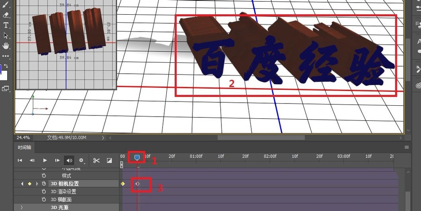Open timeline playback settings gear
The width and height of the screenshot is (421, 211).
coord(81,160)
